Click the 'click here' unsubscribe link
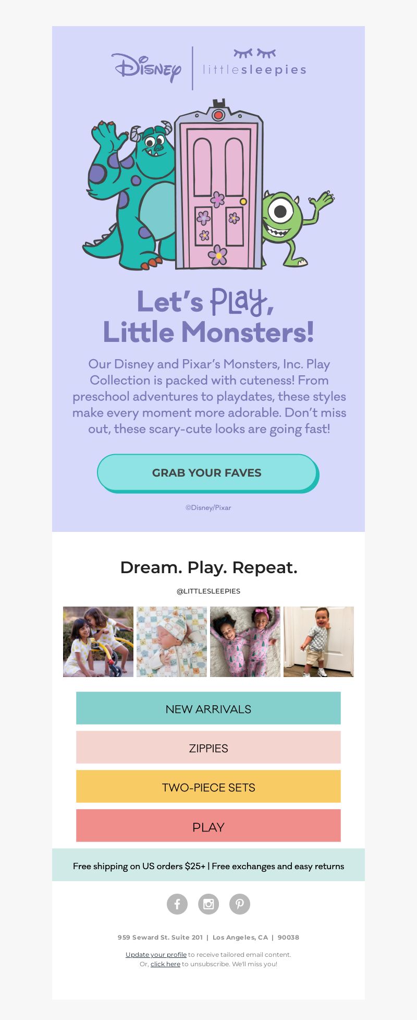This screenshot has height=1020, width=417. (x=165, y=964)
